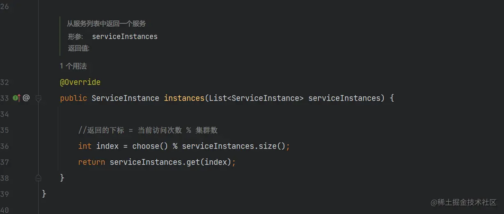Click line number 33 in the gutter

(5, 98)
